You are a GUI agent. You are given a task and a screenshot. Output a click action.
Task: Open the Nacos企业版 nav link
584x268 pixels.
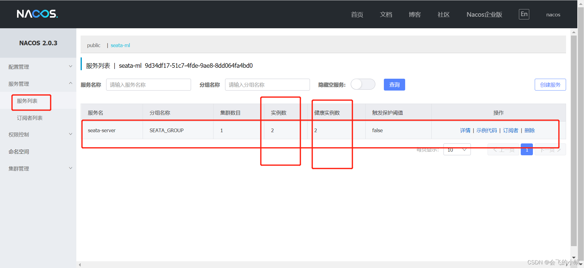(484, 15)
